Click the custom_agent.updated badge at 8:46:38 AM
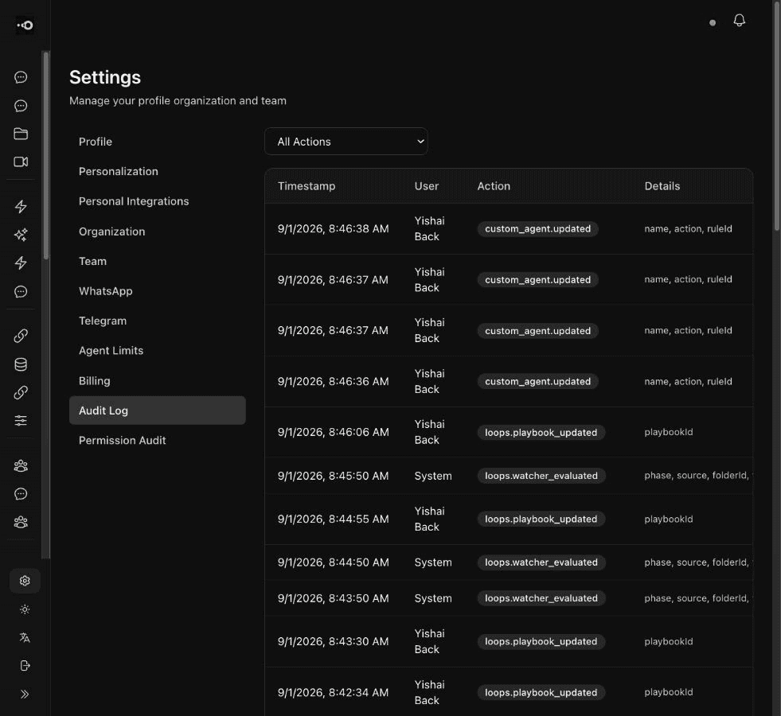781x716 pixels. (x=538, y=229)
